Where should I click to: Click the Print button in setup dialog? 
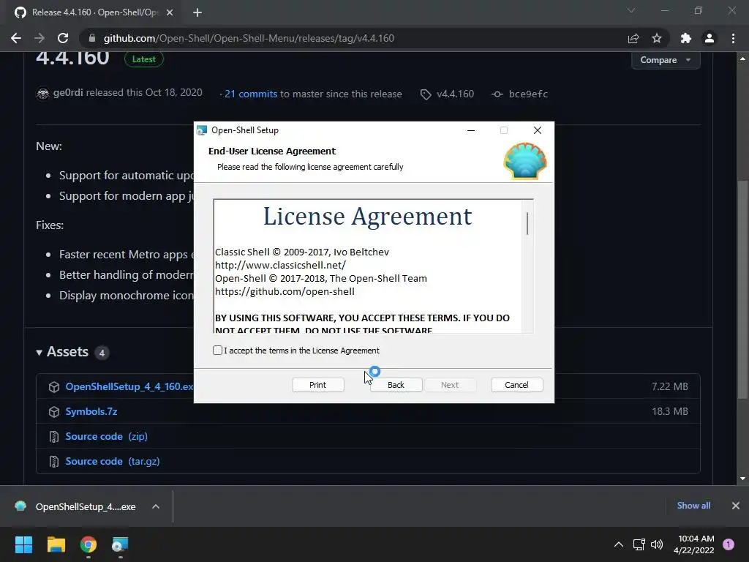(x=317, y=385)
